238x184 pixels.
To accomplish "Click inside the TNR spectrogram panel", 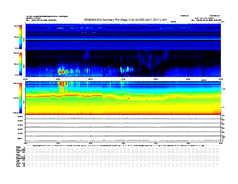I will click(123, 98).
